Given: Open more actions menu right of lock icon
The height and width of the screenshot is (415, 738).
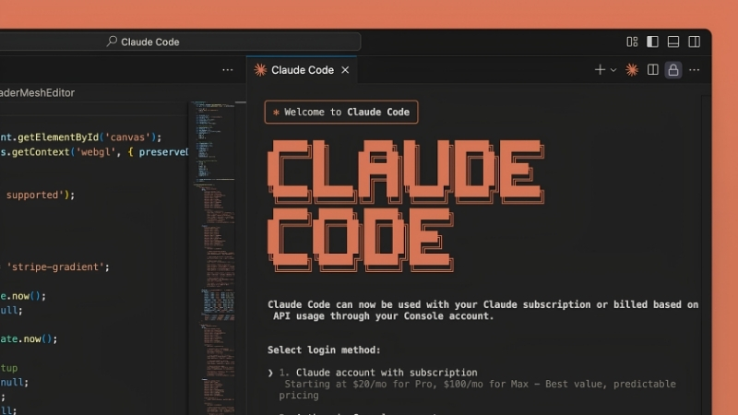Looking at the screenshot, I should pyautogui.click(x=695, y=70).
